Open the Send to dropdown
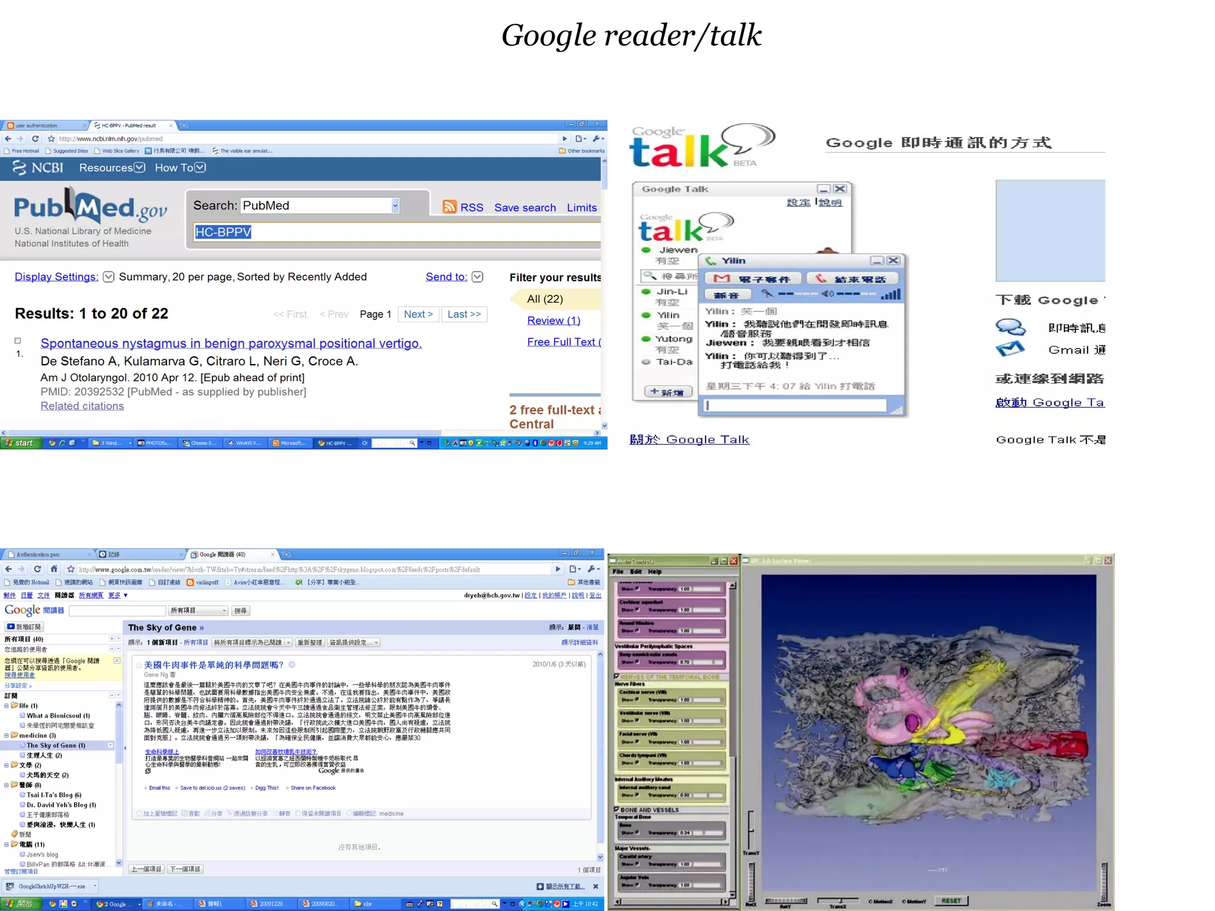The width and height of the screenshot is (1215, 911). pyautogui.click(x=478, y=277)
